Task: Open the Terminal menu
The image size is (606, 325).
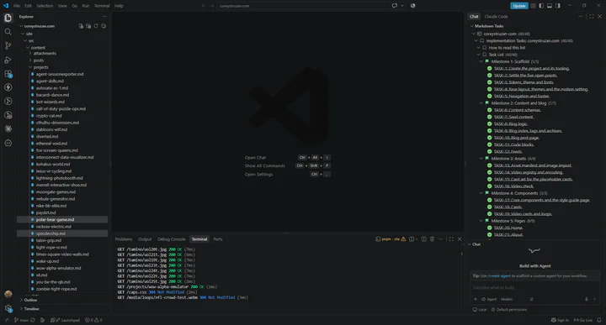Action: tap(102, 6)
